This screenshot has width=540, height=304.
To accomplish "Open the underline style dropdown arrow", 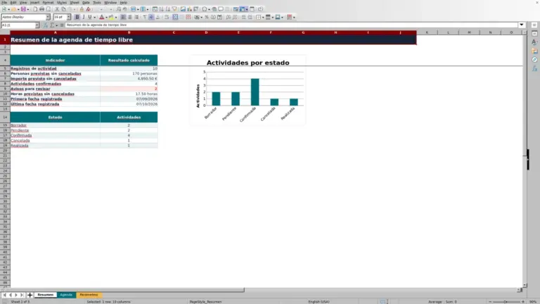I will tap(95, 17).
